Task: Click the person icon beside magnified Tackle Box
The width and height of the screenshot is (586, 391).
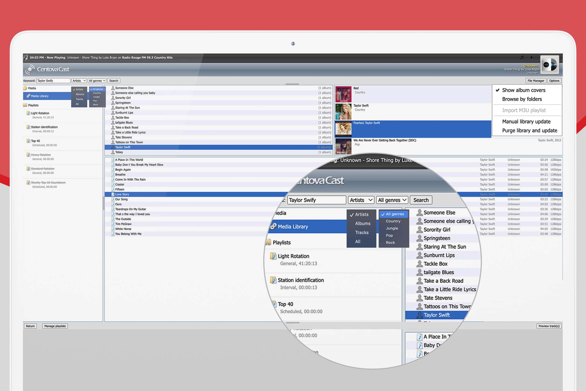Action: click(420, 264)
